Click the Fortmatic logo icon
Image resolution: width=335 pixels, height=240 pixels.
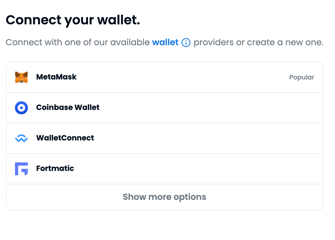[x=21, y=169]
